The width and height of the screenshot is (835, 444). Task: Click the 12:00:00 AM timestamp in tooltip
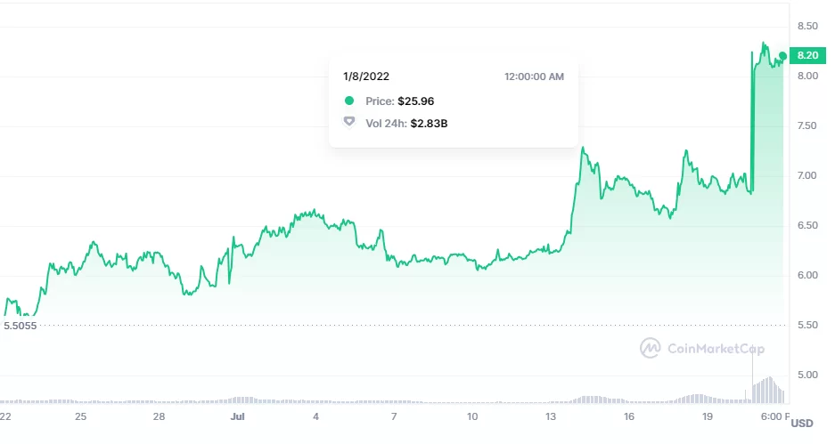(x=534, y=77)
